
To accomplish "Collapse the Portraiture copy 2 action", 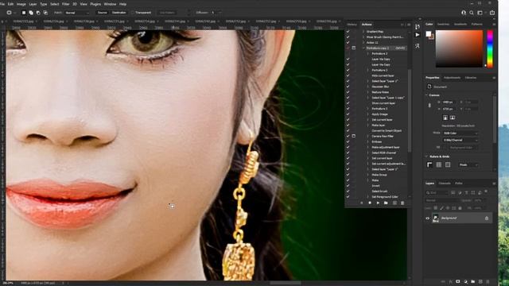I will tap(363, 48).
